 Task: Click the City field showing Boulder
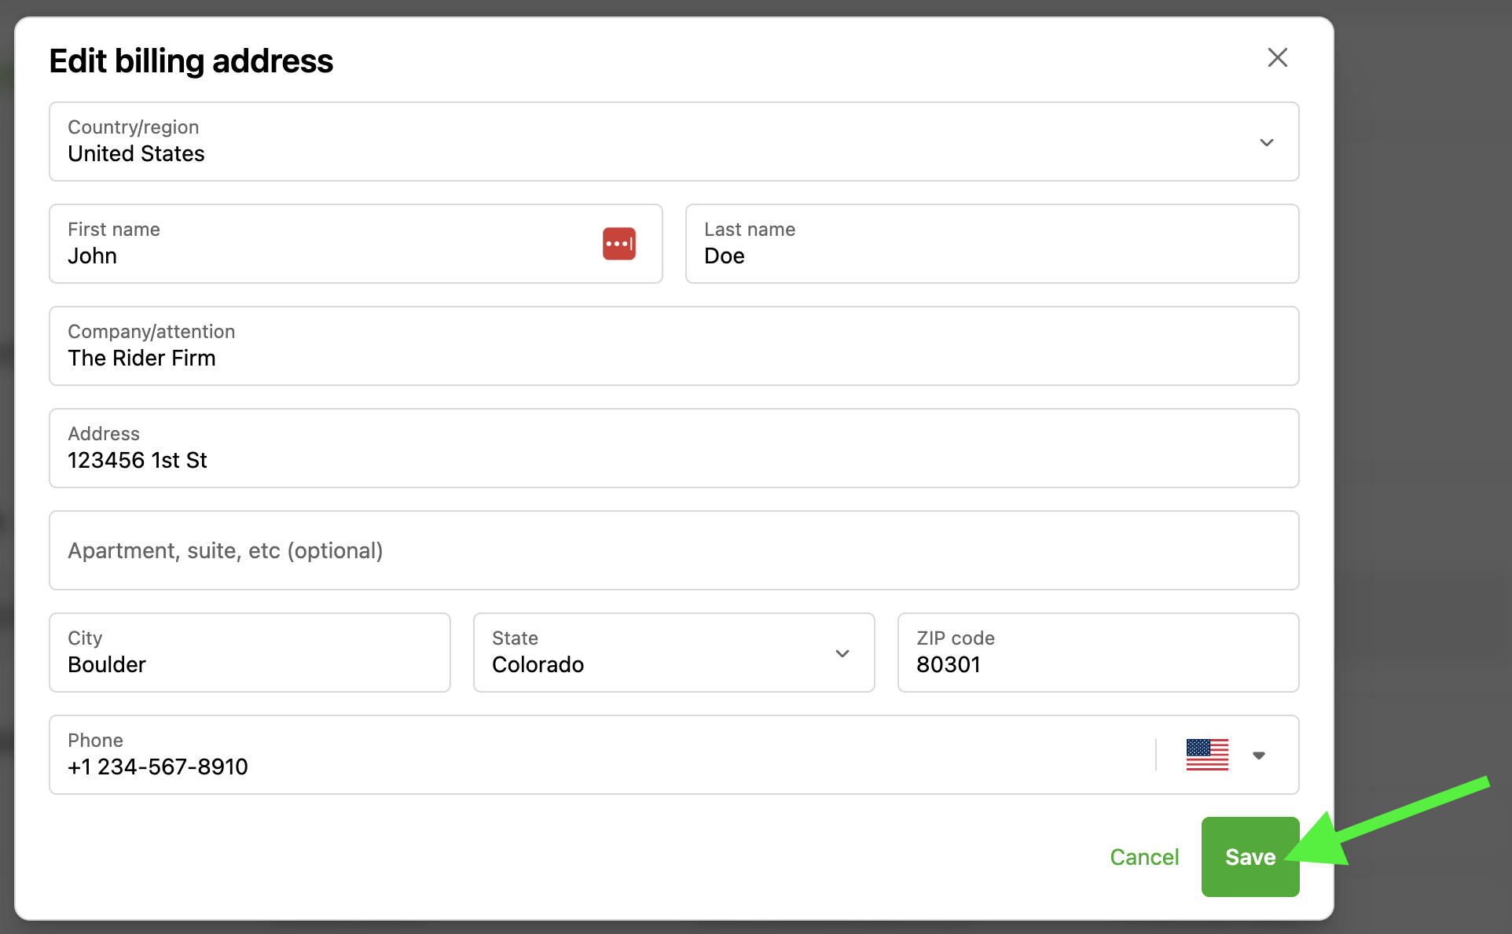click(249, 664)
